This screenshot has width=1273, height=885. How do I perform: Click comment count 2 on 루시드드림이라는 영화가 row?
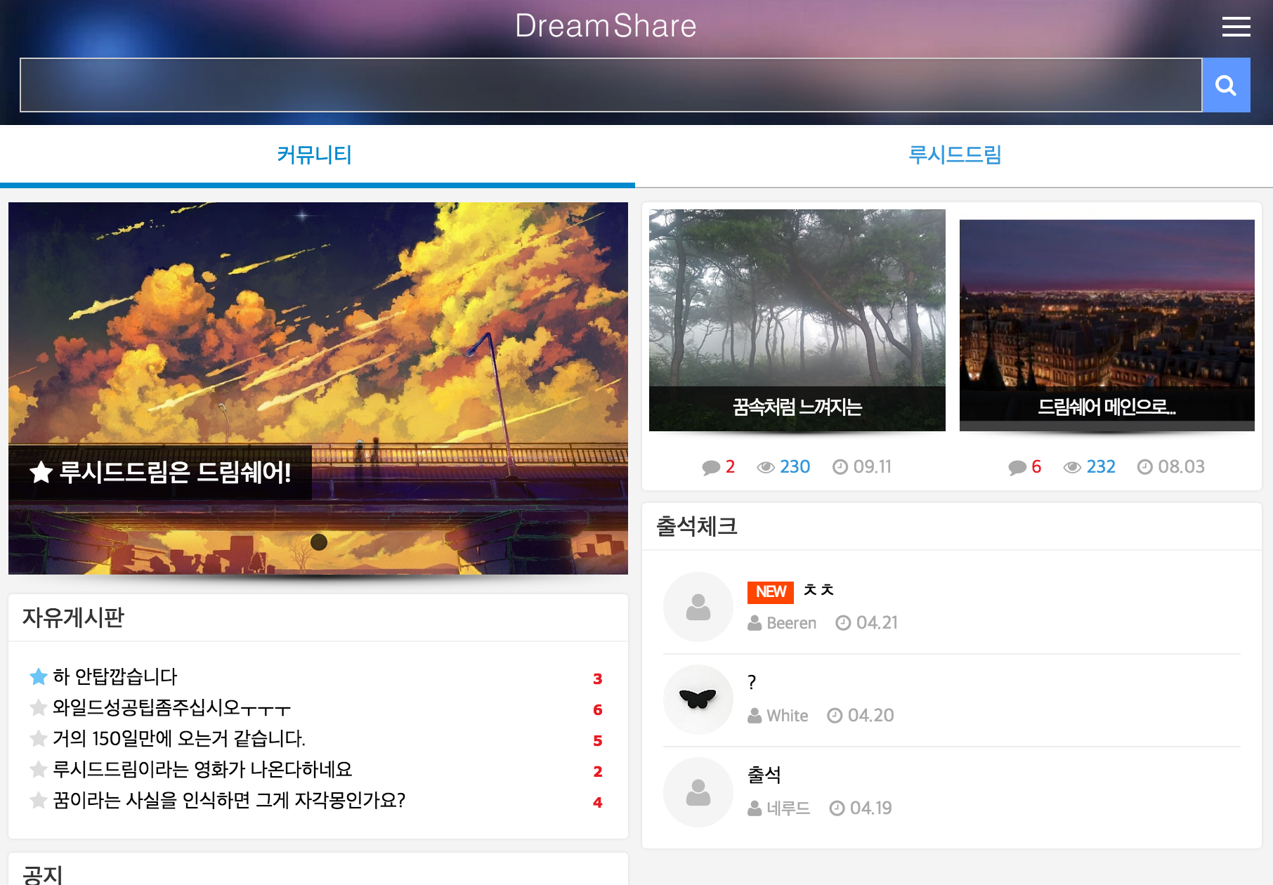point(598,771)
